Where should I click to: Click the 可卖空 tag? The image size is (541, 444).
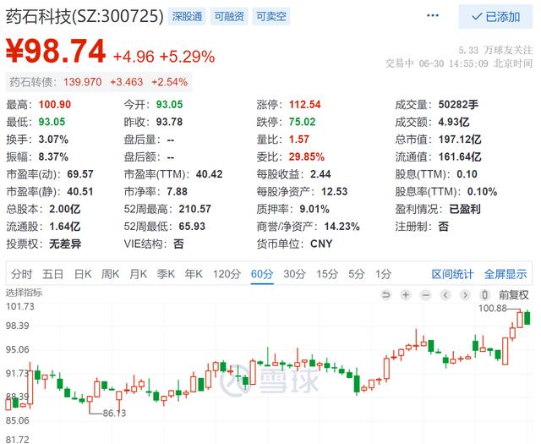[x=271, y=16]
